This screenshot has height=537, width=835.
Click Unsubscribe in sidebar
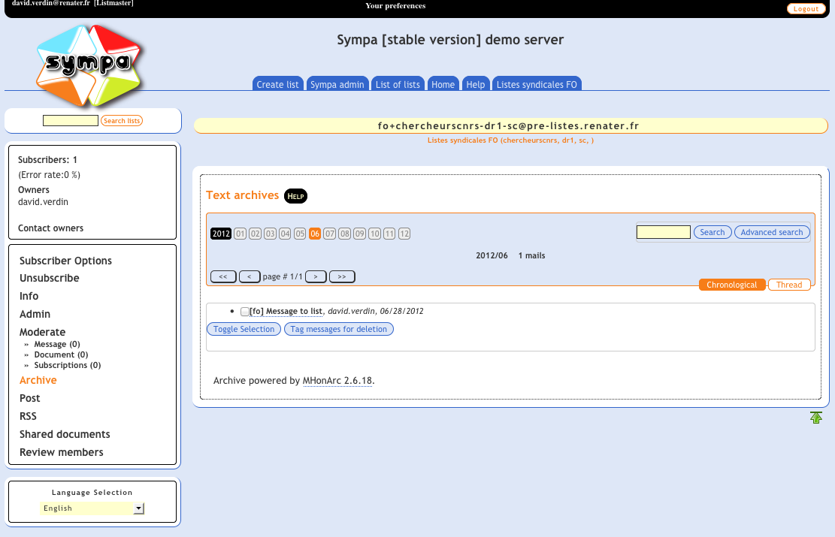coord(50,279)
